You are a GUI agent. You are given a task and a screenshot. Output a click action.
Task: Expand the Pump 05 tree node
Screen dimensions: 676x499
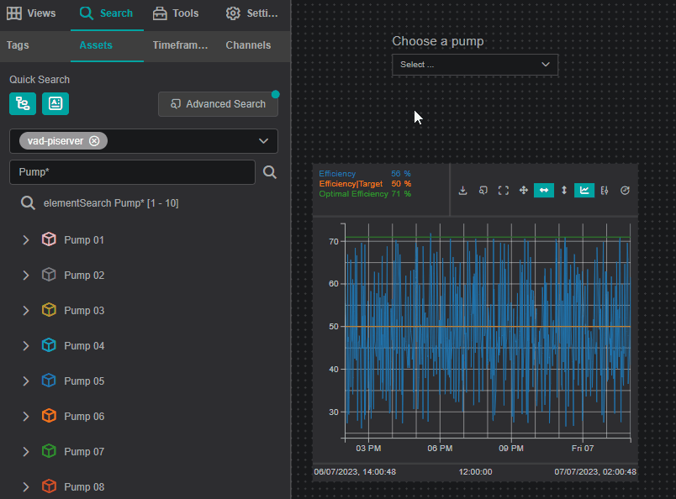click(26, 381)
